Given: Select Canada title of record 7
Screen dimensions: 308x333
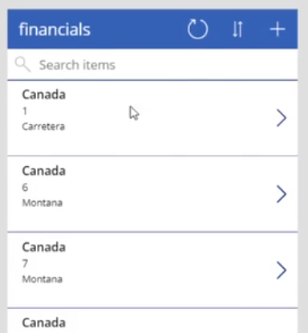Looking at the screenshot, I should click(x=44, y=247).
